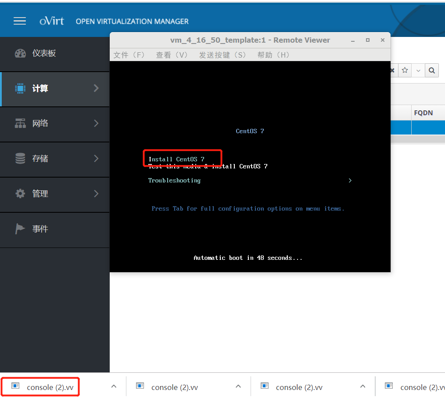Viewport: 445px width, 397px height.
Task: Open the 文件 (F) menu in Remote Viewer
Action: (129, 55)
